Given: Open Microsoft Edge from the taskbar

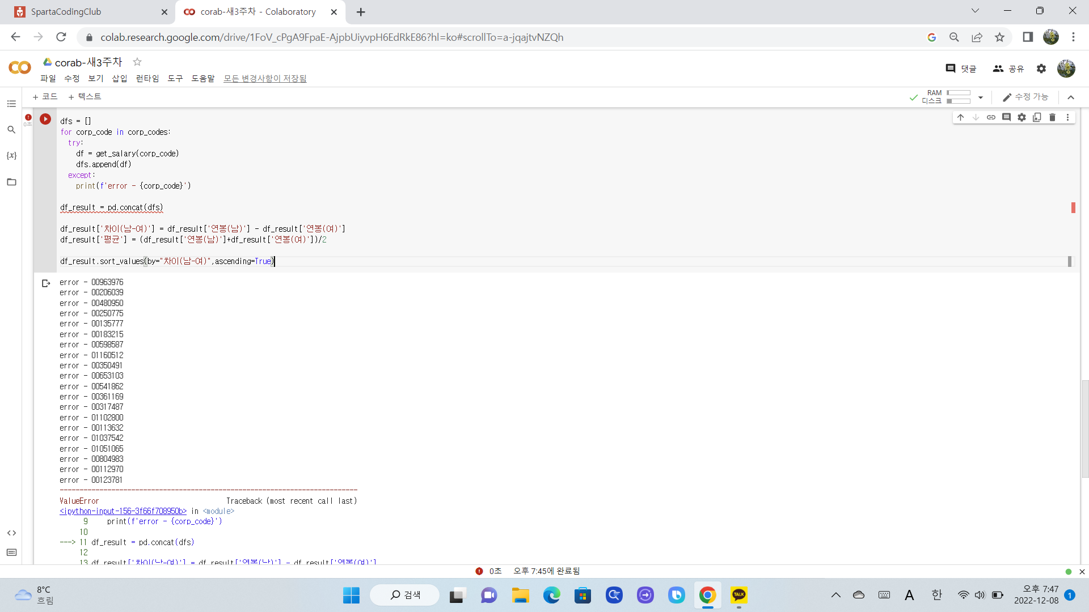Looking at the screenshot, I should (x=551, y=595).
